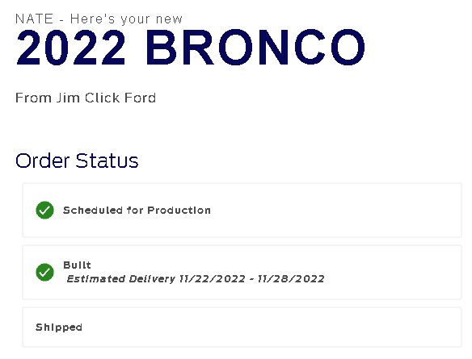Screen dimensions: 472x359
Task: Click empty area of the Shipped card
Action: point(271,328)
